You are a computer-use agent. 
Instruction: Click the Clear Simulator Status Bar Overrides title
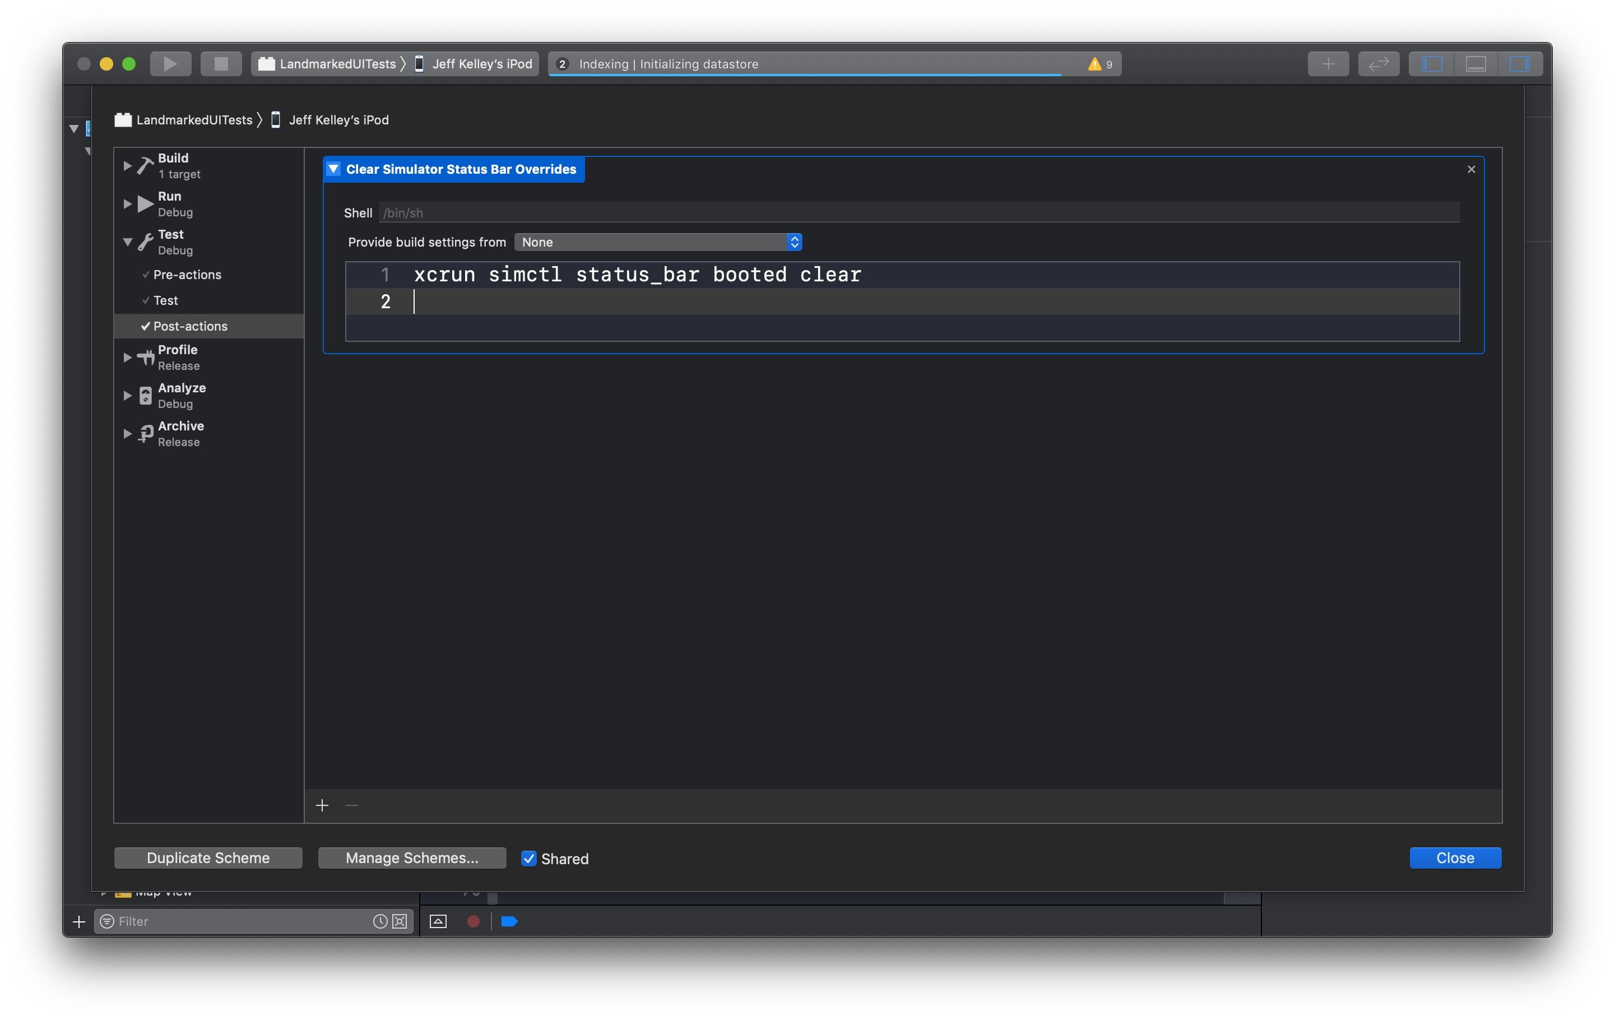461,169
